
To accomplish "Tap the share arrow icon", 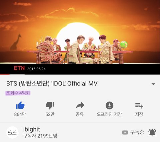I will (80, 105).
